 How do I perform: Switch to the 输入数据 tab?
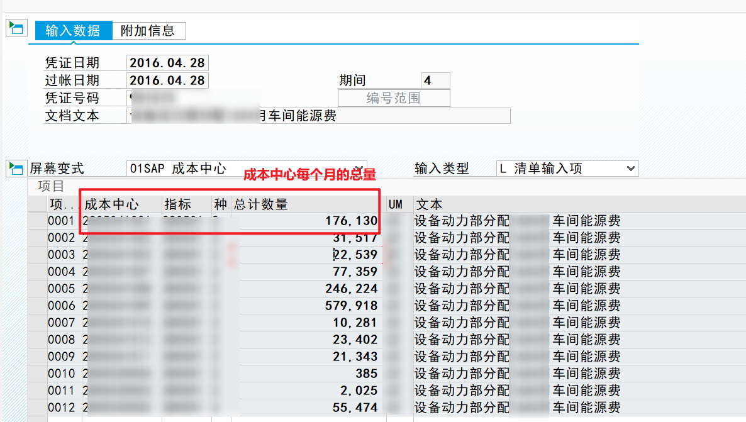(x=73, y=31)
